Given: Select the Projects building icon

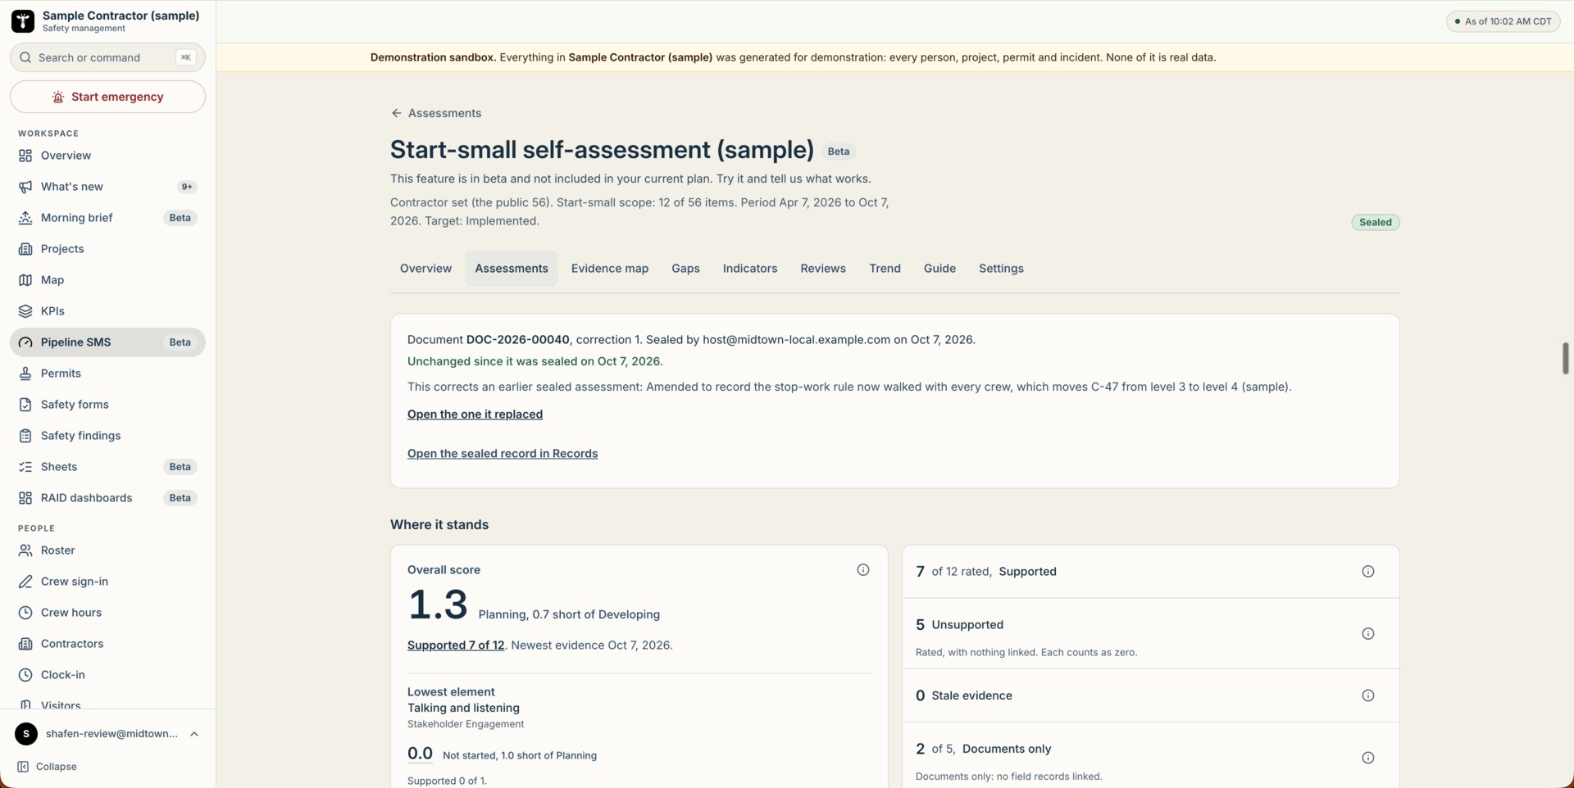Looking at the screenshot, I should pyautogui.click(x=25, y=249).
